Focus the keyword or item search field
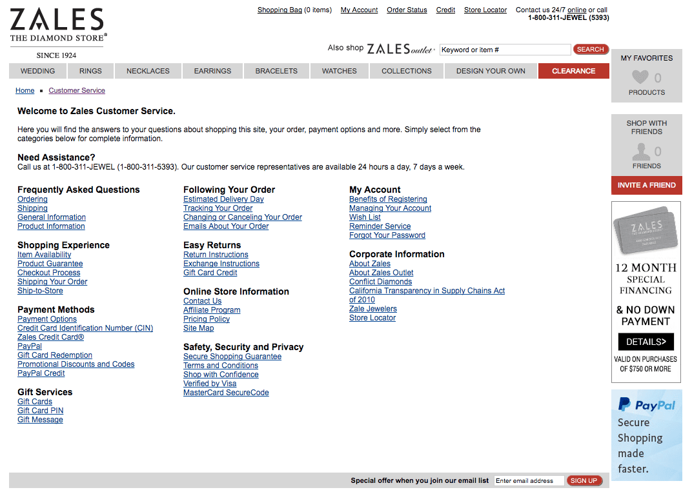Viewport: 692px width, 490px height. [x=505, y=50]
